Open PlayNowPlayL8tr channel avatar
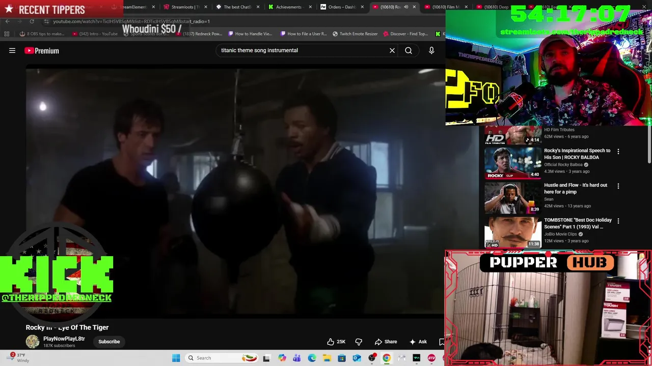This screenshot has width=652, height=366. pyautogui.click(x=33, y=342)
